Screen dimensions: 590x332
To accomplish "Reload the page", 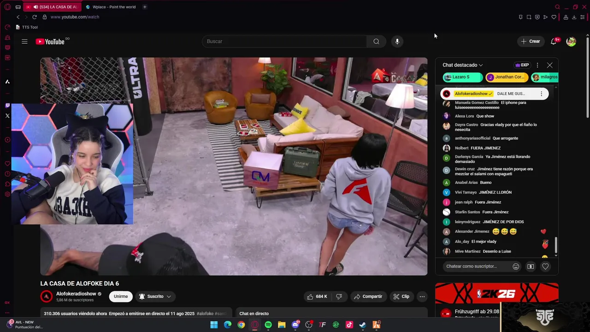I will coord(34,17).
